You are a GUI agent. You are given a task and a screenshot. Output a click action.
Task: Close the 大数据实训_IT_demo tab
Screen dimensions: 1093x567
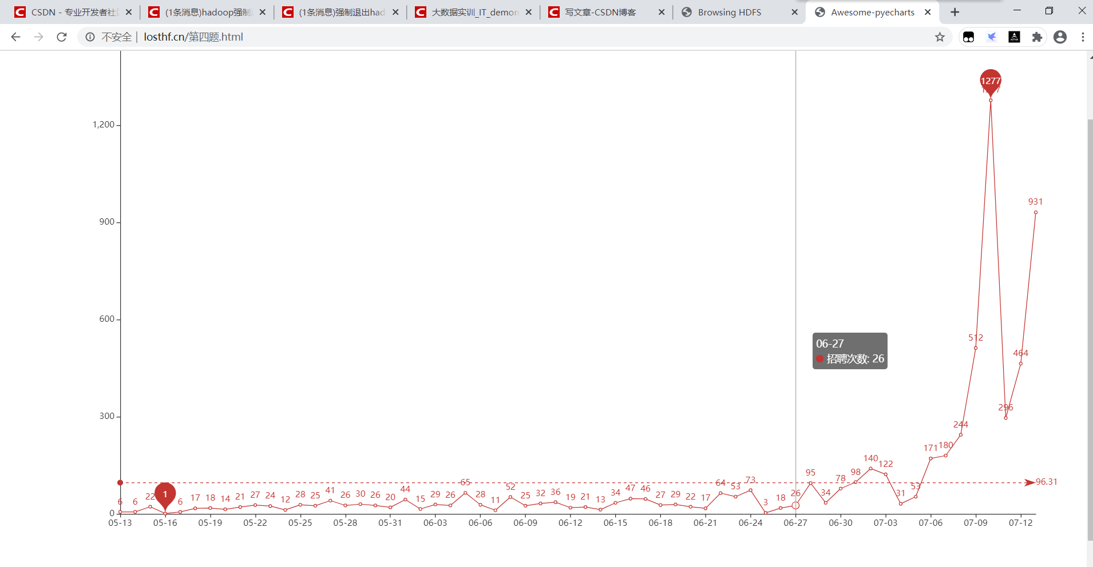528,11
